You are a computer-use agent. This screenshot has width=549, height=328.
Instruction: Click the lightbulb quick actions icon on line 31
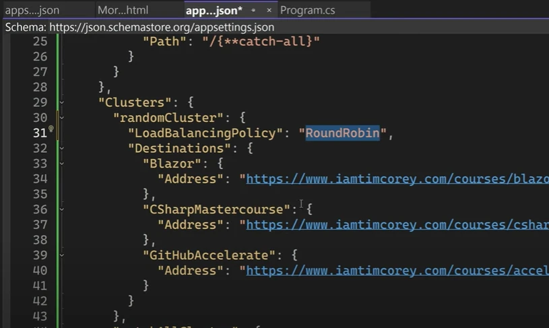tap(51, 129)
